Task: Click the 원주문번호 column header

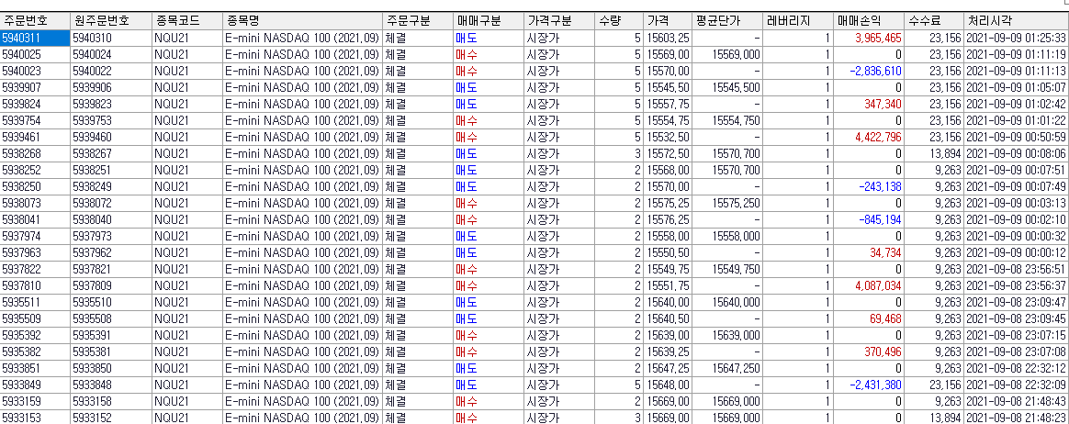Action: 111,20
